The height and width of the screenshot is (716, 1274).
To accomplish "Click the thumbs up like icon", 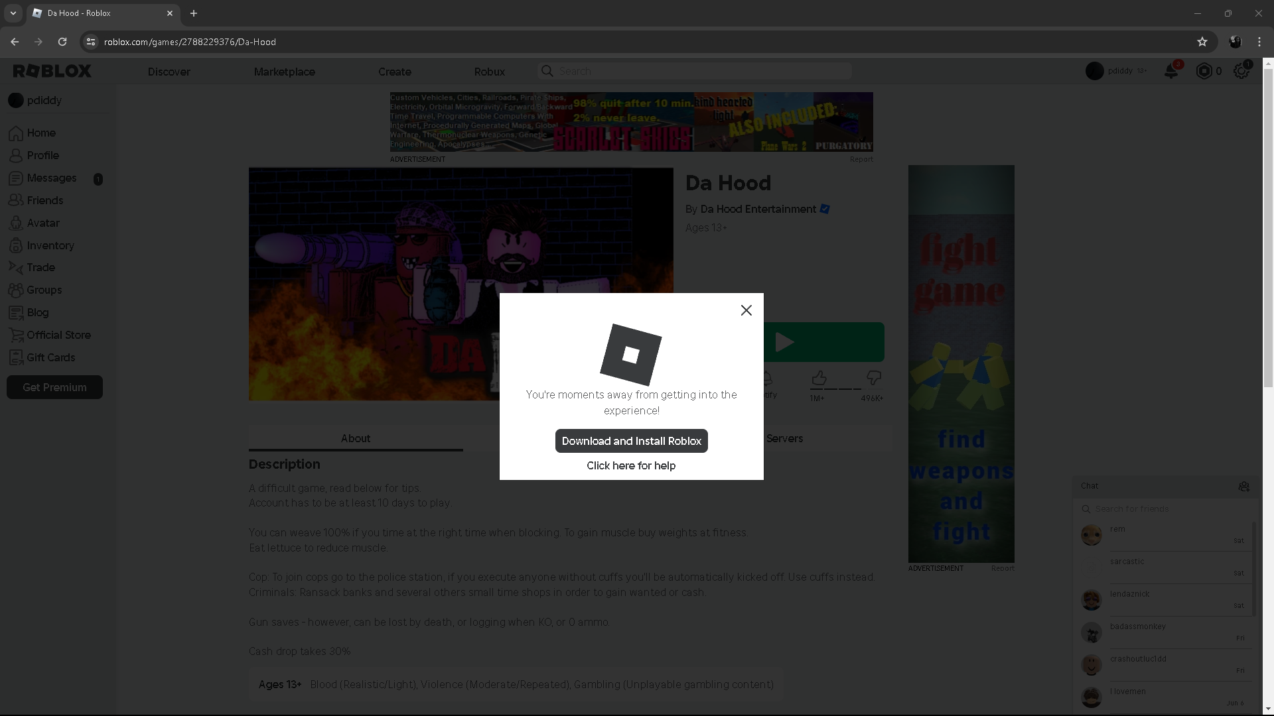I will (x=819, y=379).
